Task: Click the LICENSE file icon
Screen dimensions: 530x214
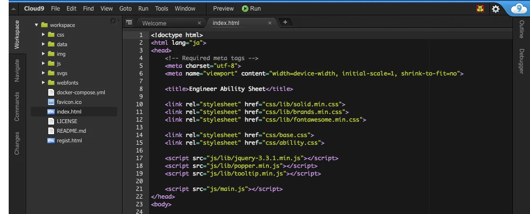Action: coord(51,121)
